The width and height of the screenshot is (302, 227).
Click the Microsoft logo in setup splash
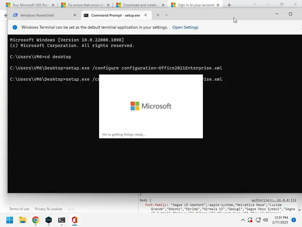[151, 106]
